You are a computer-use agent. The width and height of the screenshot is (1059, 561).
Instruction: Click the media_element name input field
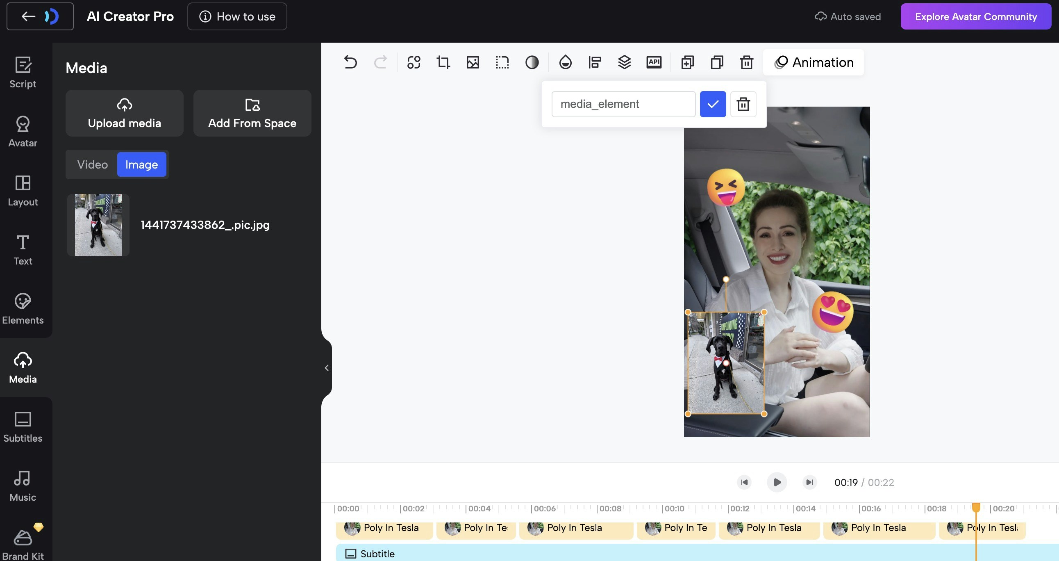point(623,104)
